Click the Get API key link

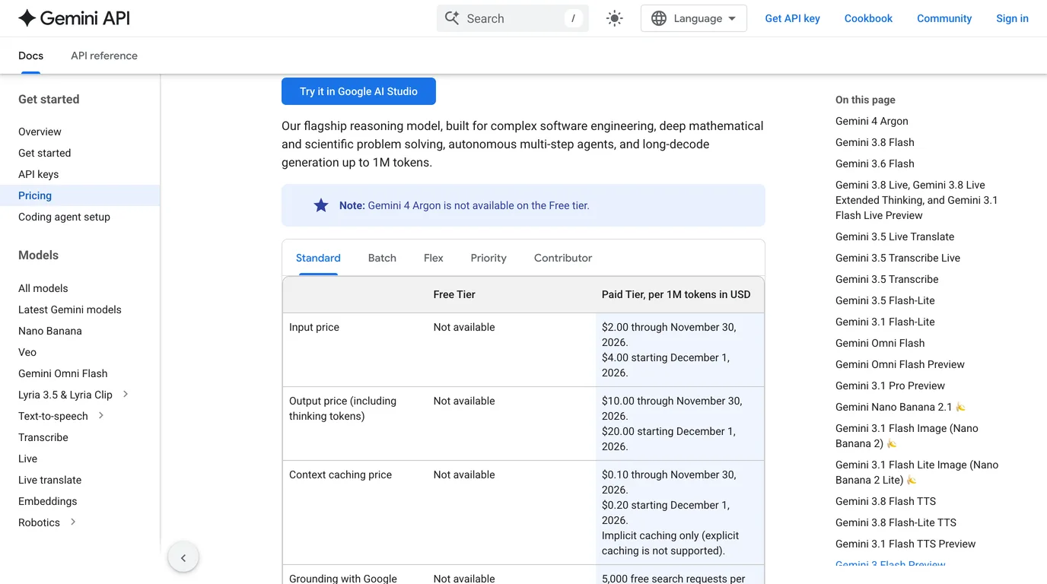pyautogui.click(x=792, y=18)
